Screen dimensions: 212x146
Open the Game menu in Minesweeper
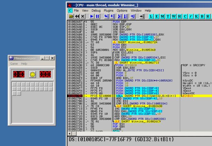(x=14, y=64)
